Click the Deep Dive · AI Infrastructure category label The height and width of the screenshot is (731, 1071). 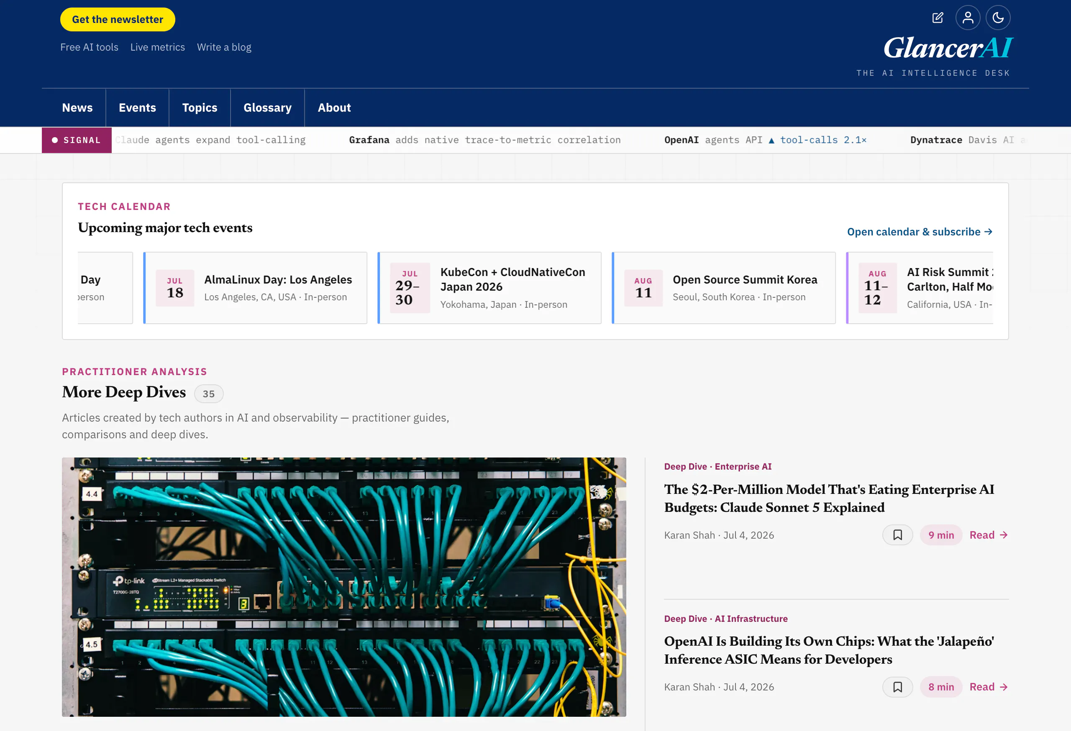tap(726, 619)
